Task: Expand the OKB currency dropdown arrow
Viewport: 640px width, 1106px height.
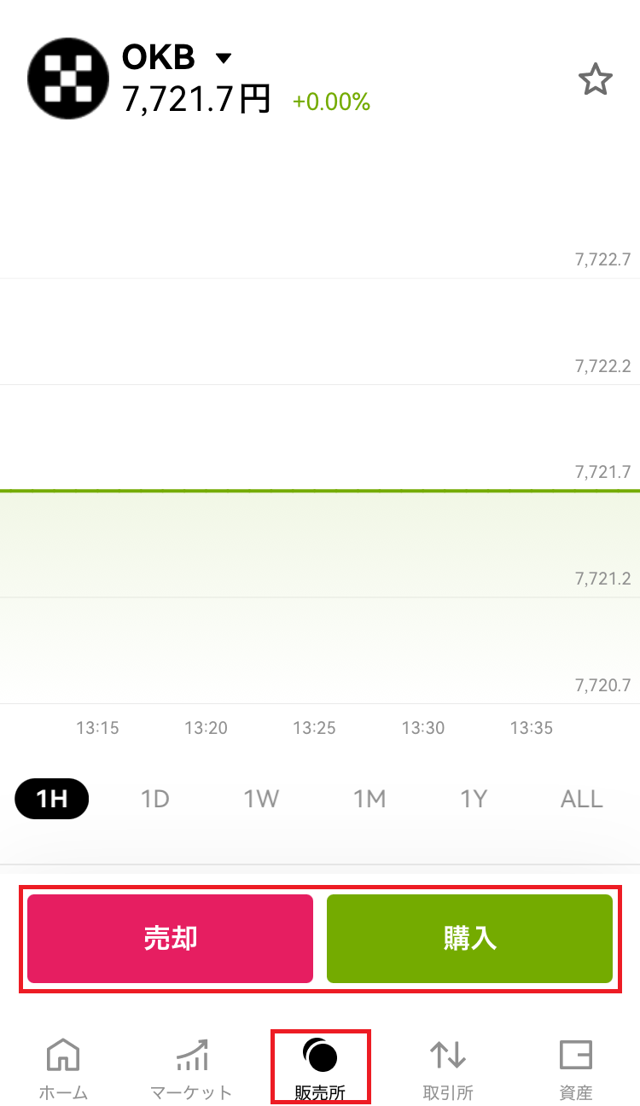Action: coord(224,58)
